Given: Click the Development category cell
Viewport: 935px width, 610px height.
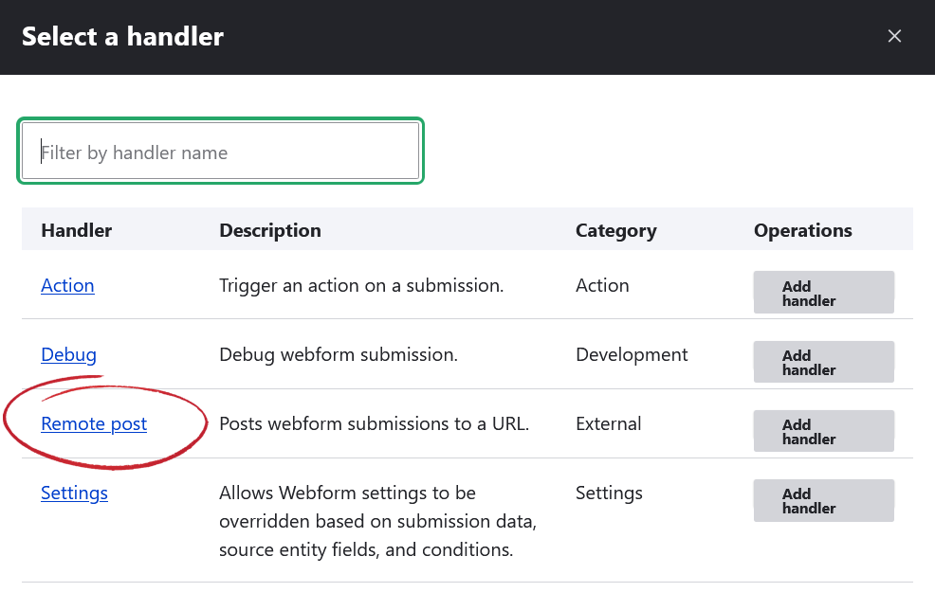Looking at the screenshot, I should [632, 355].
